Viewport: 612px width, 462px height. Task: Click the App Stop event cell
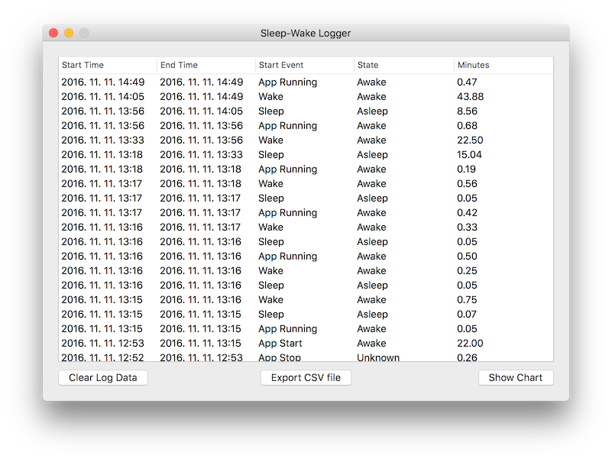point(280,357)
